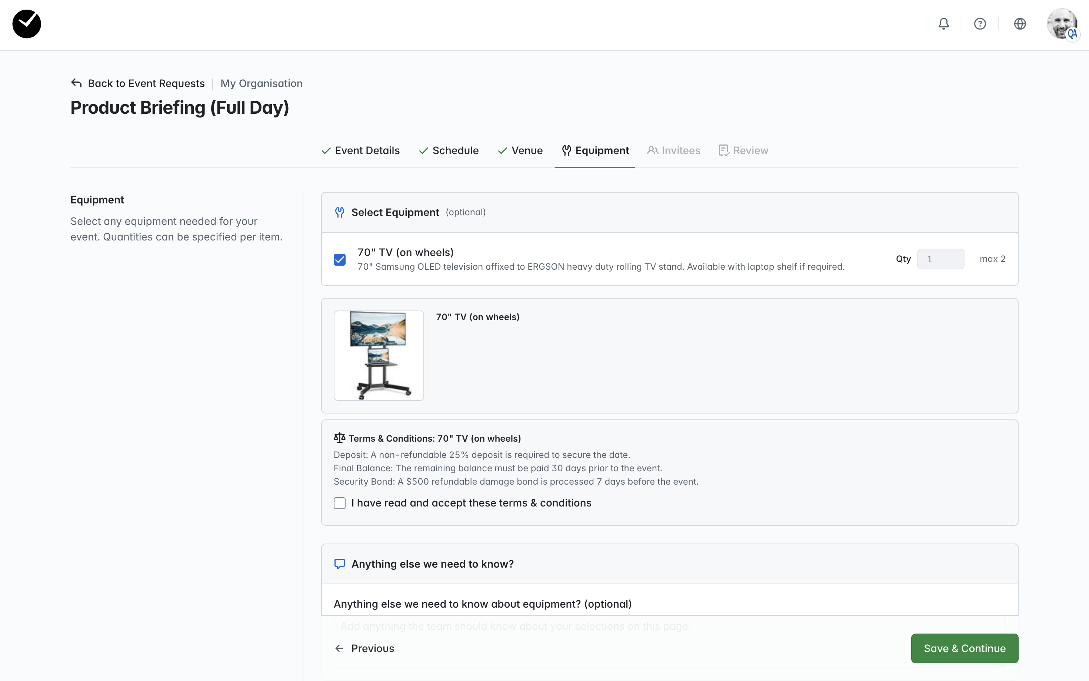Open the Review step

coord(743,150)
